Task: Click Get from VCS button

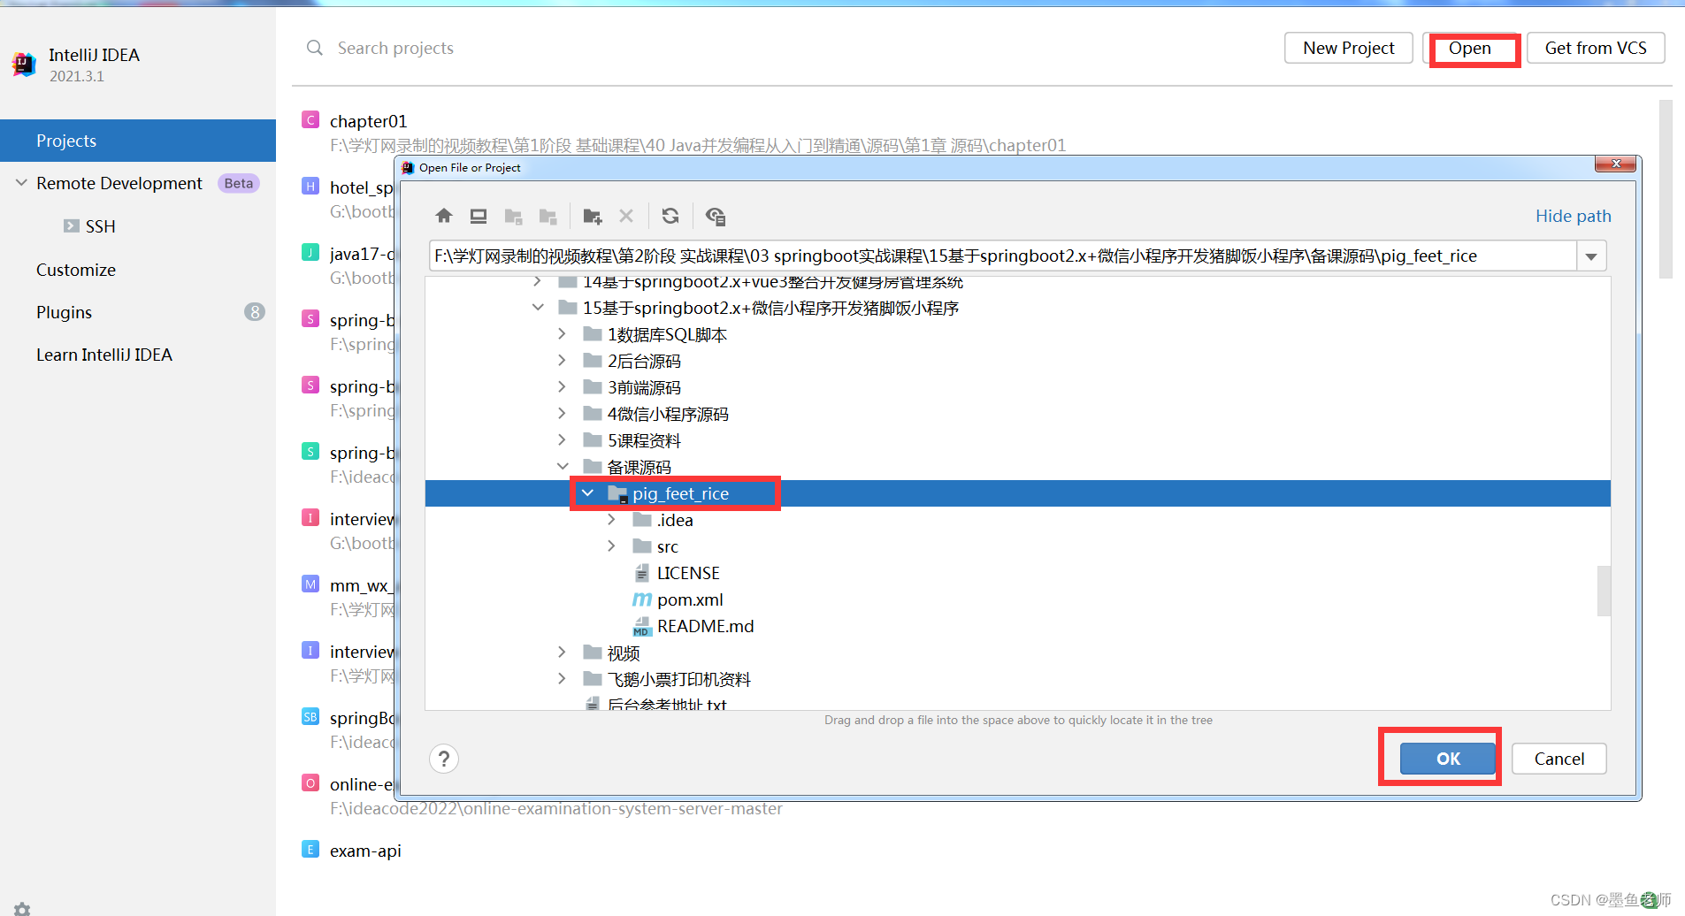Action: tap(1596, 48)
